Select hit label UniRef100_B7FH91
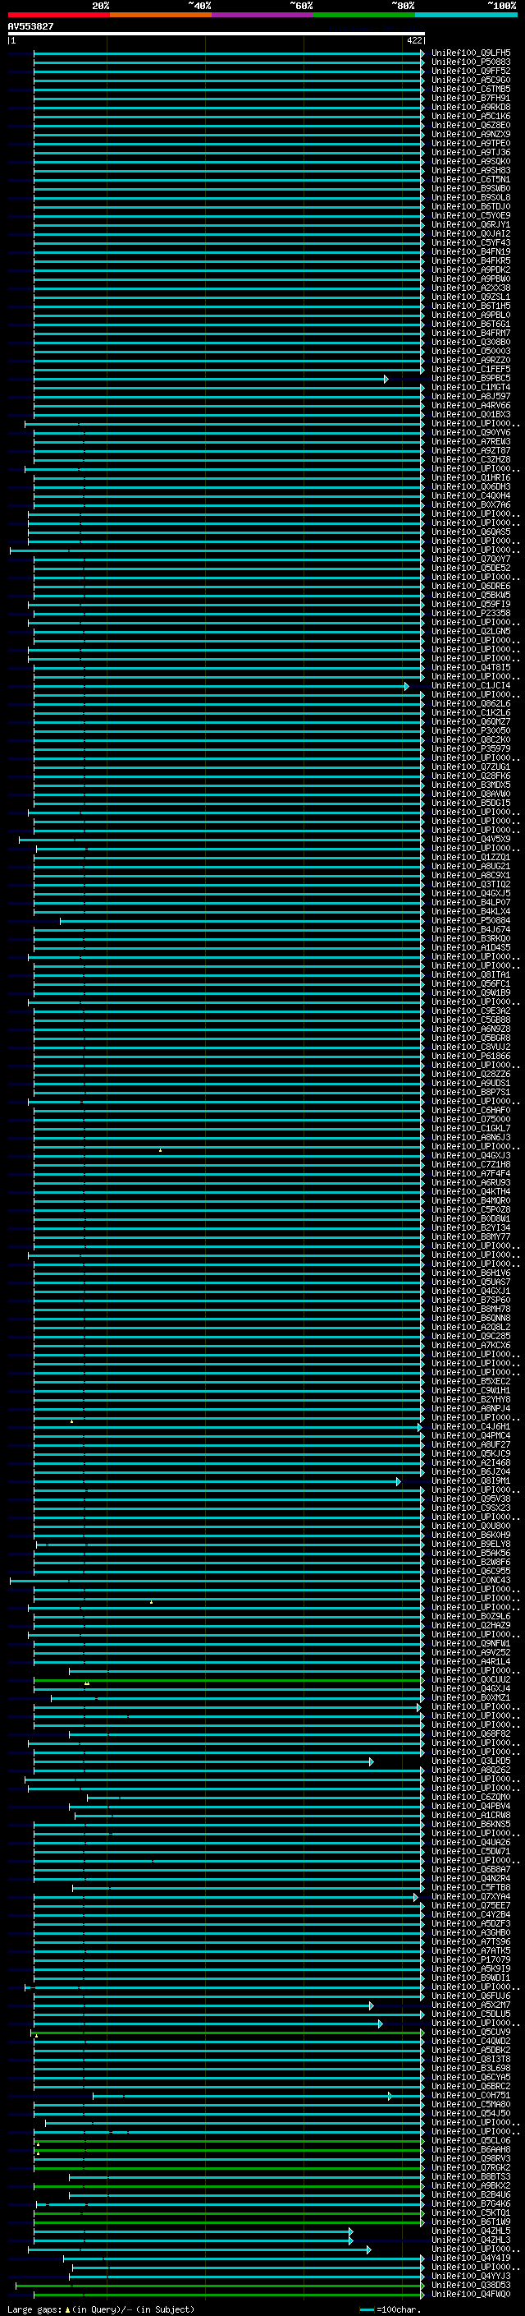The width and height of the screenshot is (525, 2316). [471, 98]
